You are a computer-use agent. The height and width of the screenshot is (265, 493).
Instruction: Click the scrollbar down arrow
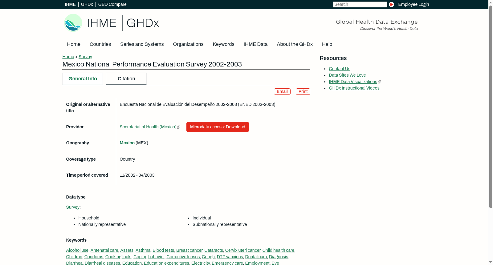coord(491,263)
